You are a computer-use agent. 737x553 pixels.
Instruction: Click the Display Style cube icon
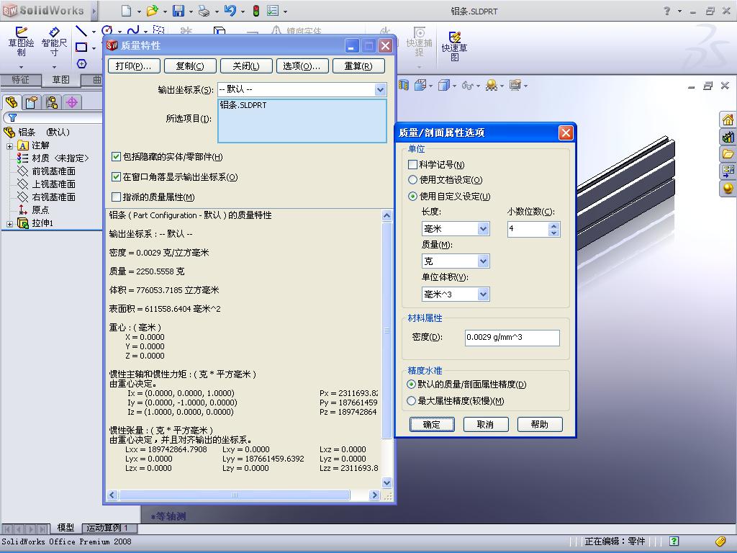coord(443,85)
